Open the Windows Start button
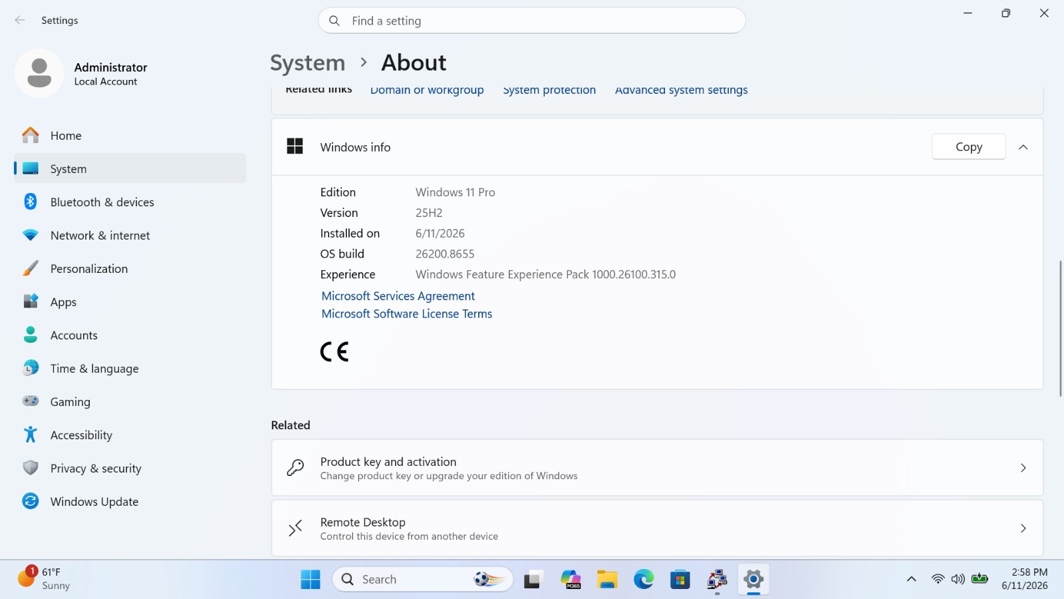1064x599 pixels. pos(311,580)
